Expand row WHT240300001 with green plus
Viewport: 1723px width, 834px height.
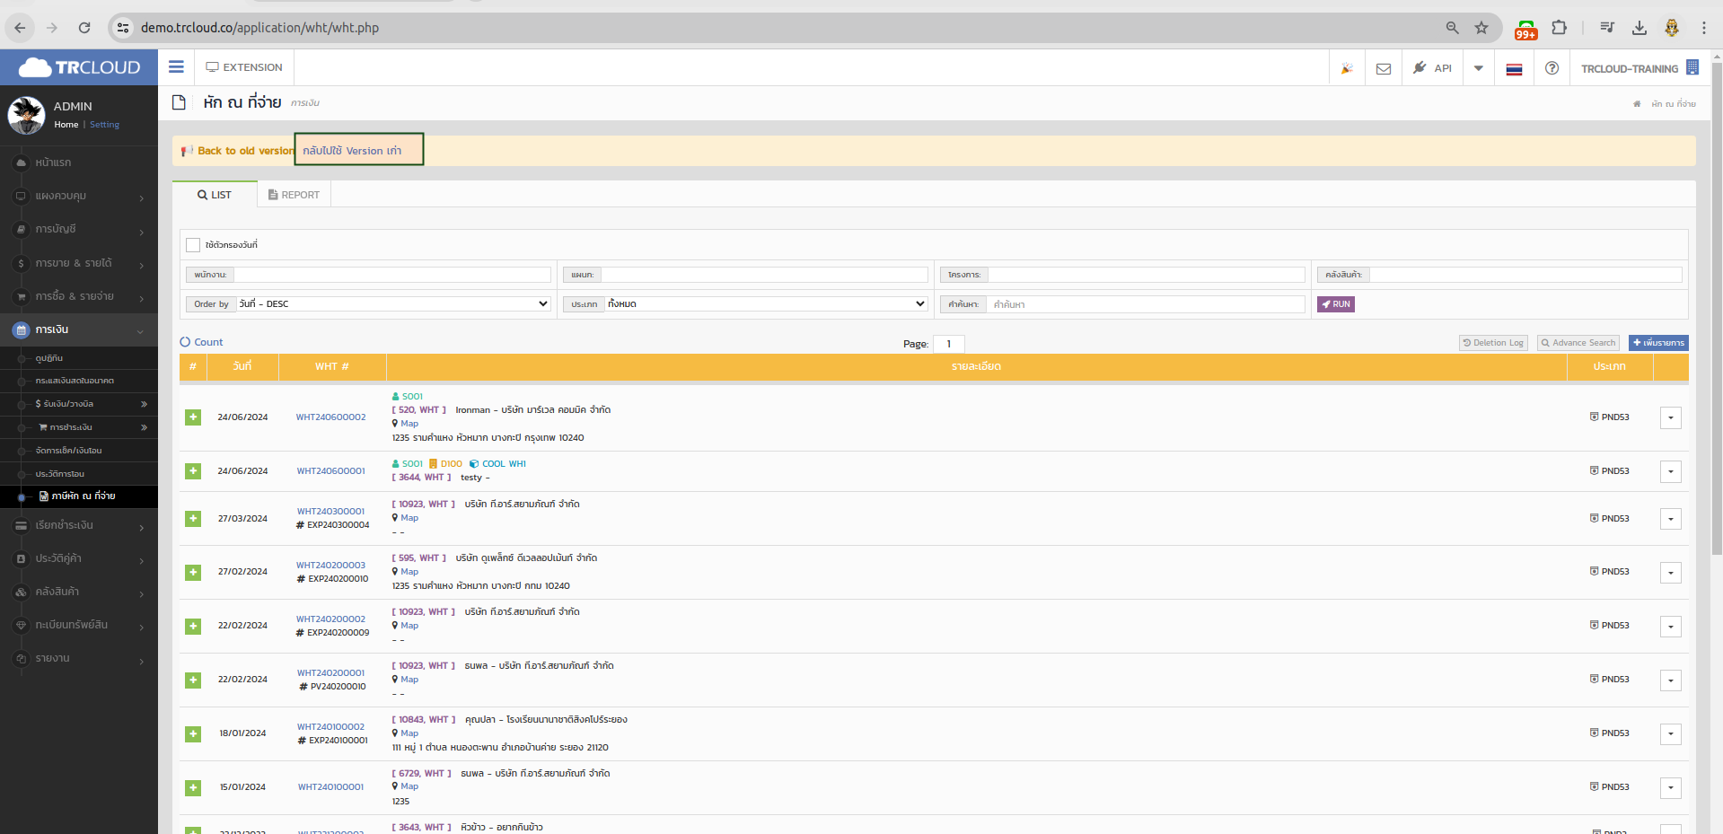(193, 519)
